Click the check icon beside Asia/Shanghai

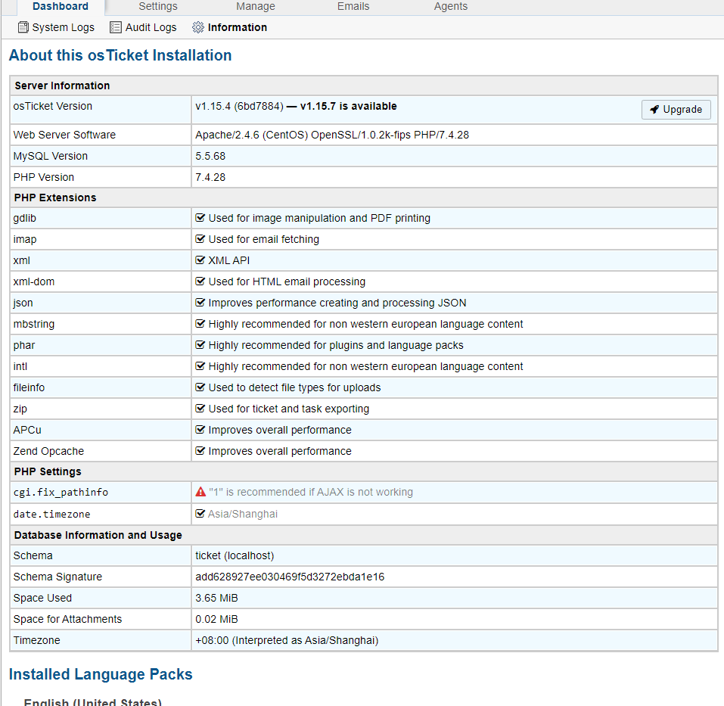click(x=200, y=514)
